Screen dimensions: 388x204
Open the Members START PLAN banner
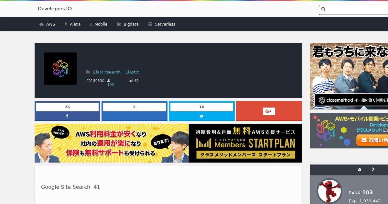click(168, 143)
